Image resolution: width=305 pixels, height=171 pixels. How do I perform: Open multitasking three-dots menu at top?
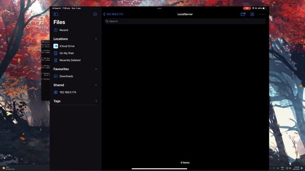point(159,9)
